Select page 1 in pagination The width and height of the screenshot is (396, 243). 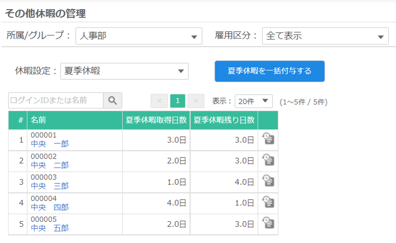pos(177,101)
